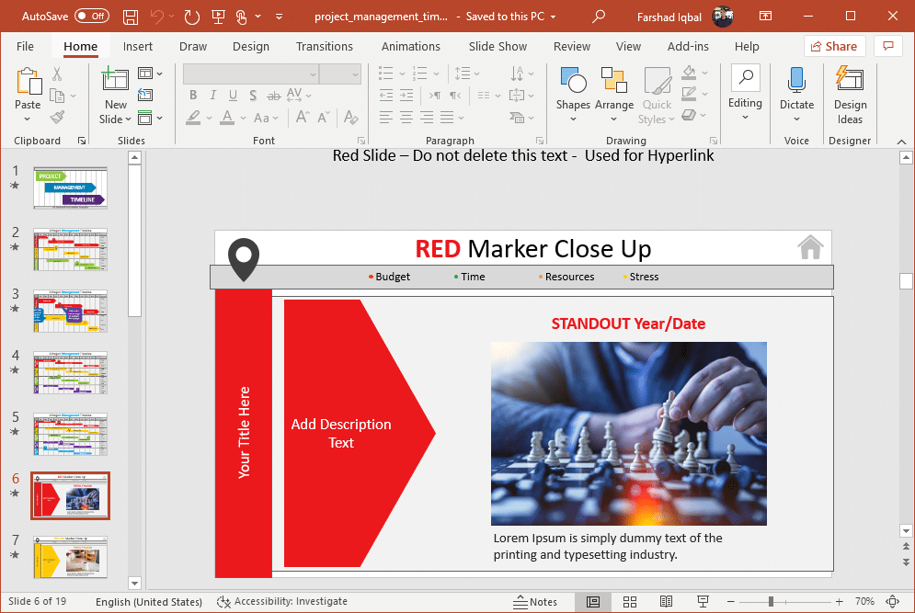Click the Format Painter brush icon
The width and height of the screenshot is (915, 613).
[x=57, y=118]
